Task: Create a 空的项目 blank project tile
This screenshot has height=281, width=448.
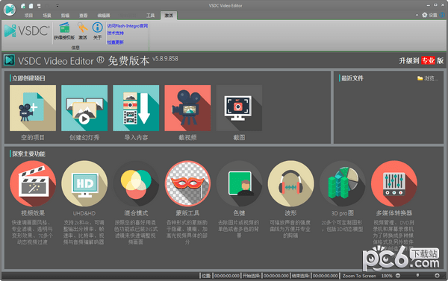Action: click(33, 108)
